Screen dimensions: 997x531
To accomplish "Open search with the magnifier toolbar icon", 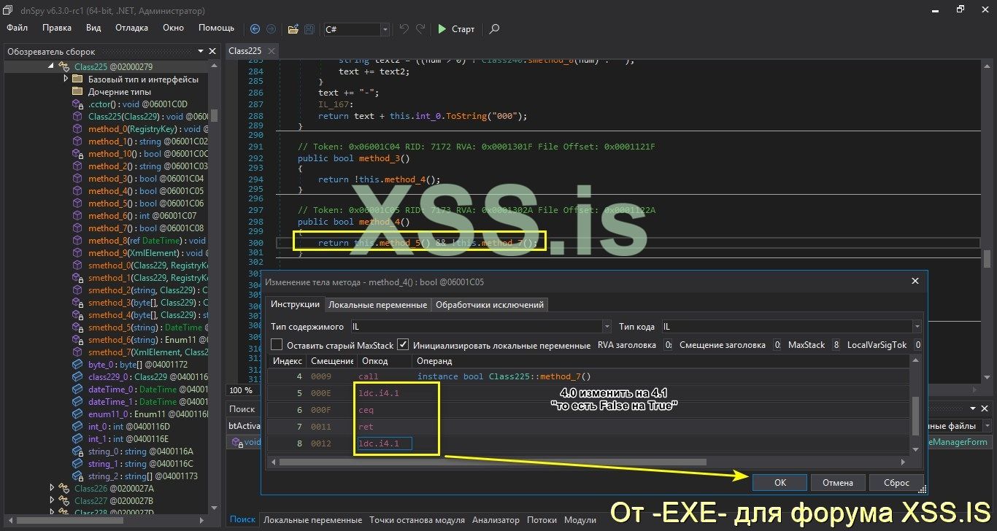I will [494, 29].
